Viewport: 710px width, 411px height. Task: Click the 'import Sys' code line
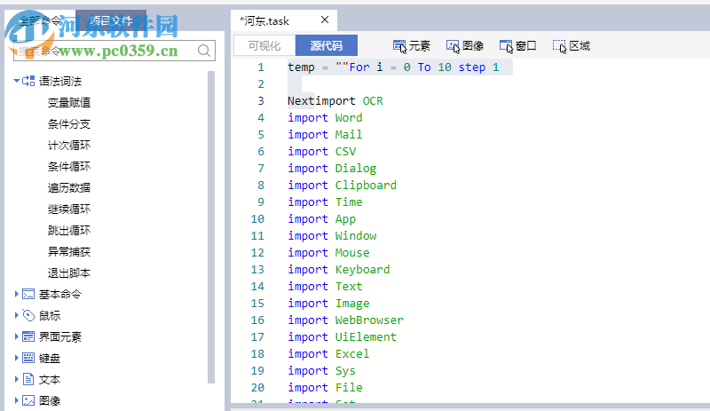[x=322, y=371]
